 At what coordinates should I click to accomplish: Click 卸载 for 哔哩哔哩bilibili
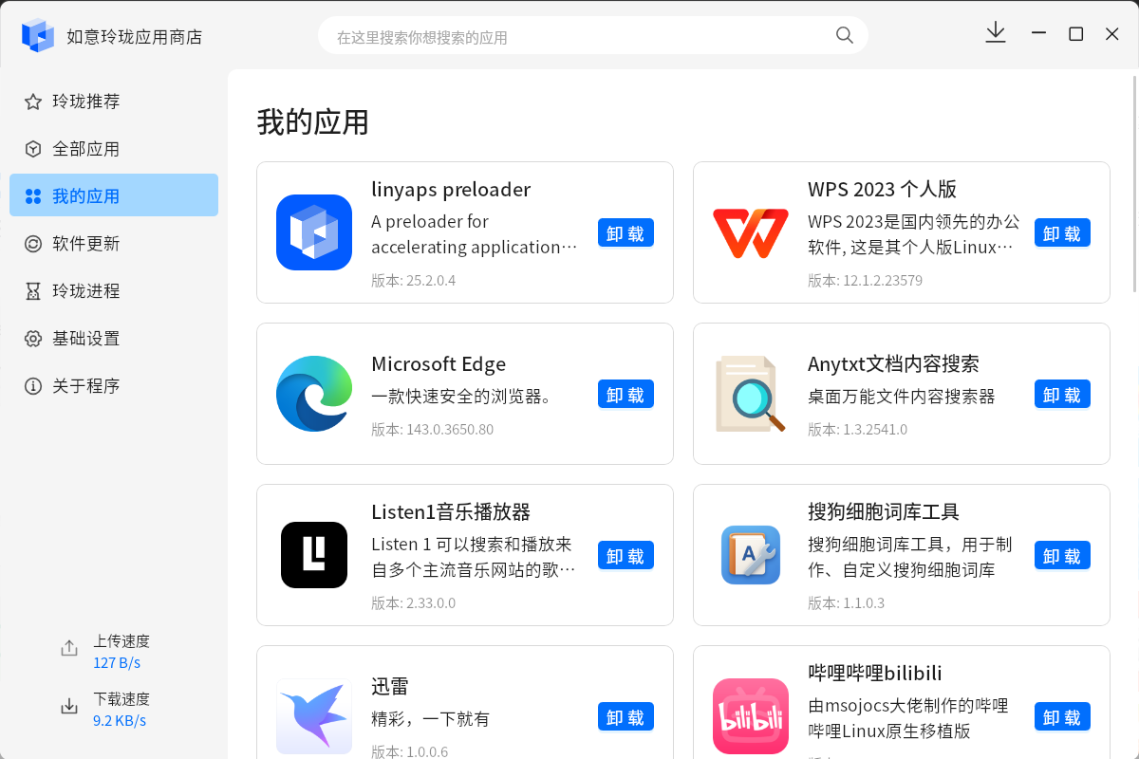pos(1062,717)
